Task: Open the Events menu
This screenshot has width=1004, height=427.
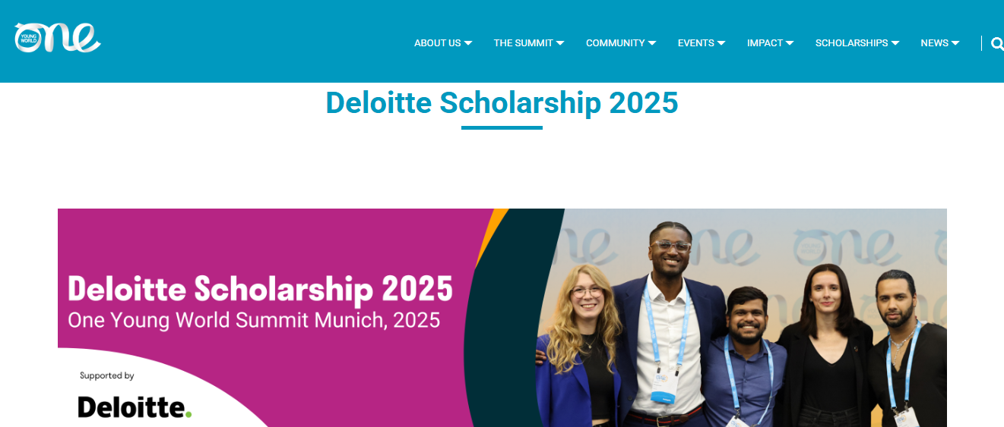Action: tap(695, 43)
